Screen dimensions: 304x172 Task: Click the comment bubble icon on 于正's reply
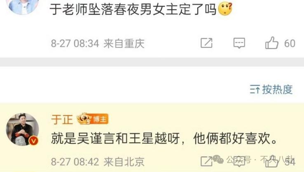pyautogui.click(x=239, y=162)
